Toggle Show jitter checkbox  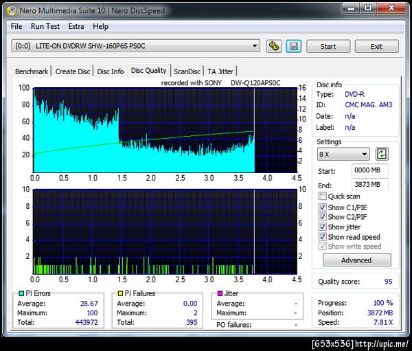(x=323, y=227)
